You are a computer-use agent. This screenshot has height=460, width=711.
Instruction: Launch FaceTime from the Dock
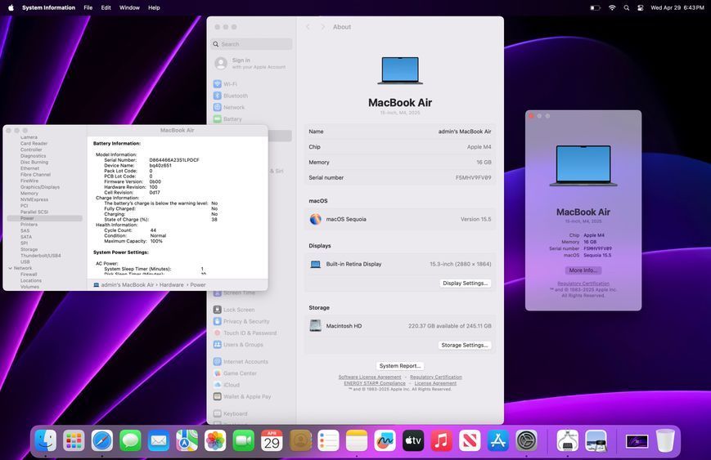(244, 440)
